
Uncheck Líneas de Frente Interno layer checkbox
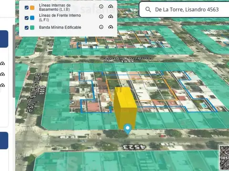click(27, 18)
